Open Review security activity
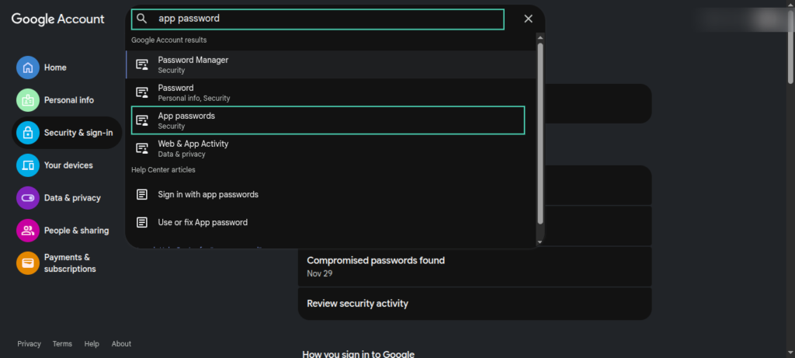Viewport: 795px width, 358px height. [x=357, y=304]
